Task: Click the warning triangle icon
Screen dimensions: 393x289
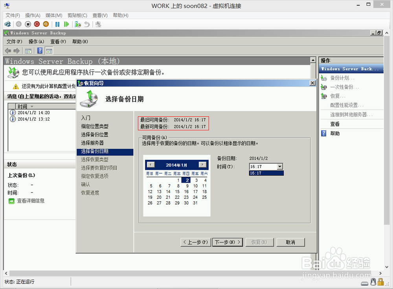Action: 16,87
